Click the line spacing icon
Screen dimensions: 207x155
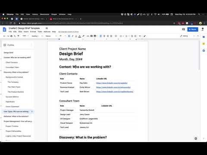coord(116,36)
